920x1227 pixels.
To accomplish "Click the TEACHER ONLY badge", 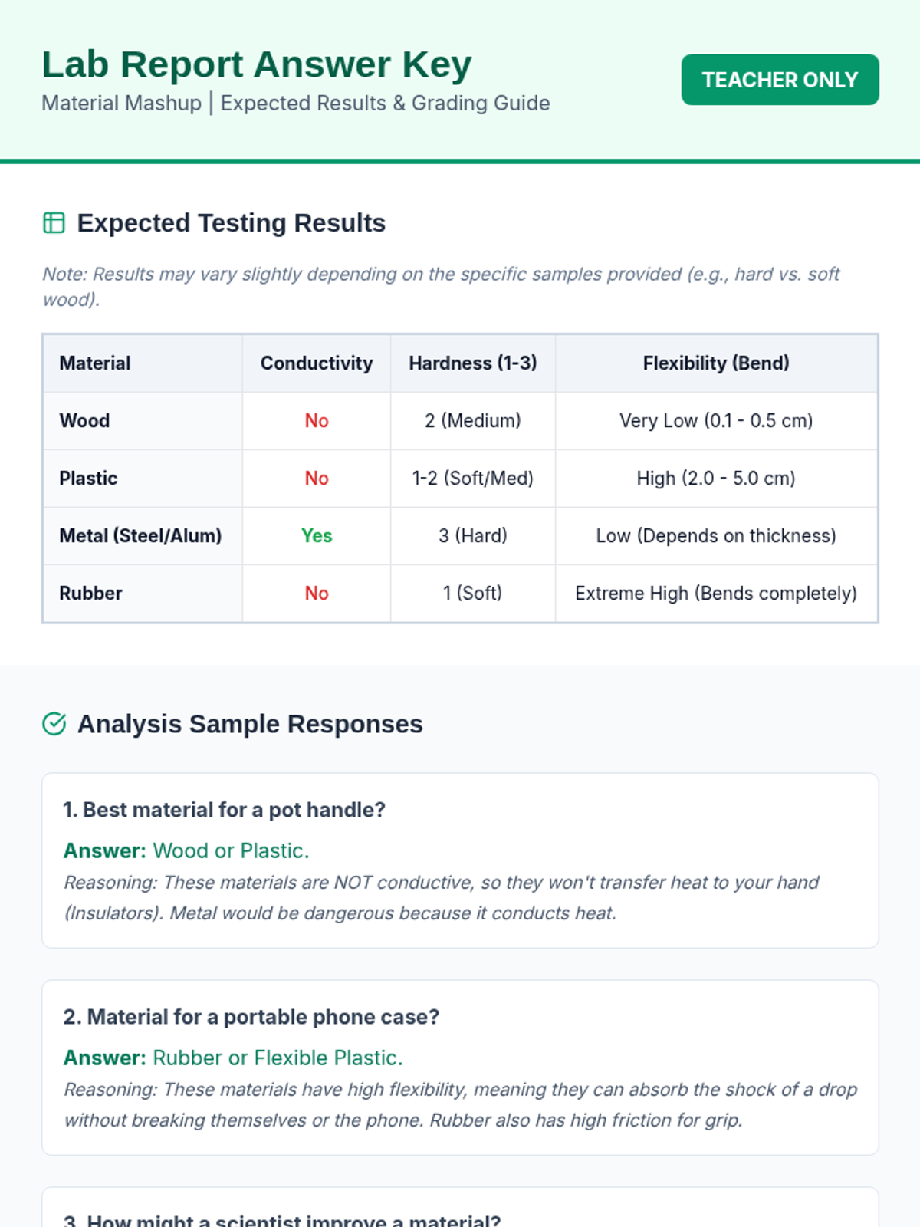I will tap(780, 80).
